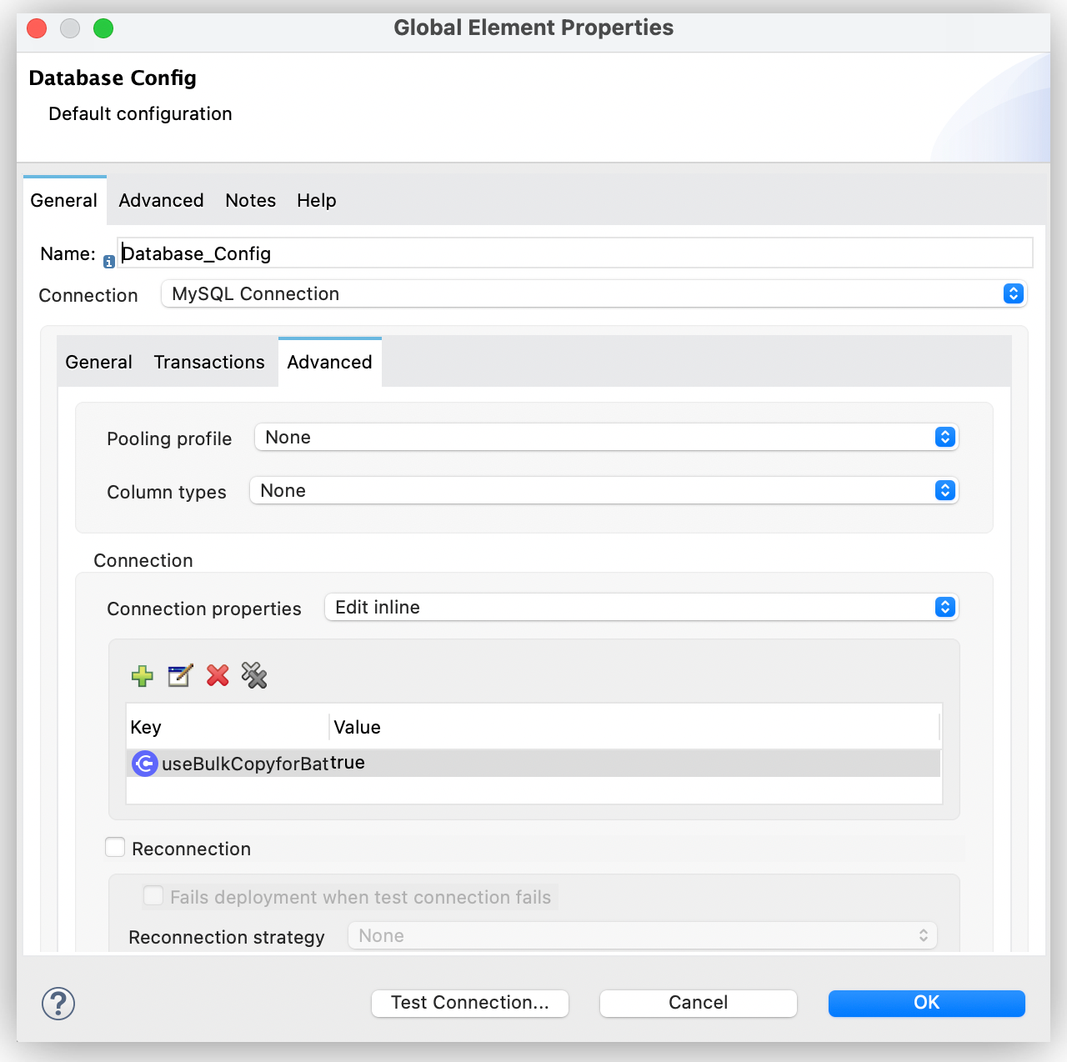Confirm with the OK button

[926, 1003]
